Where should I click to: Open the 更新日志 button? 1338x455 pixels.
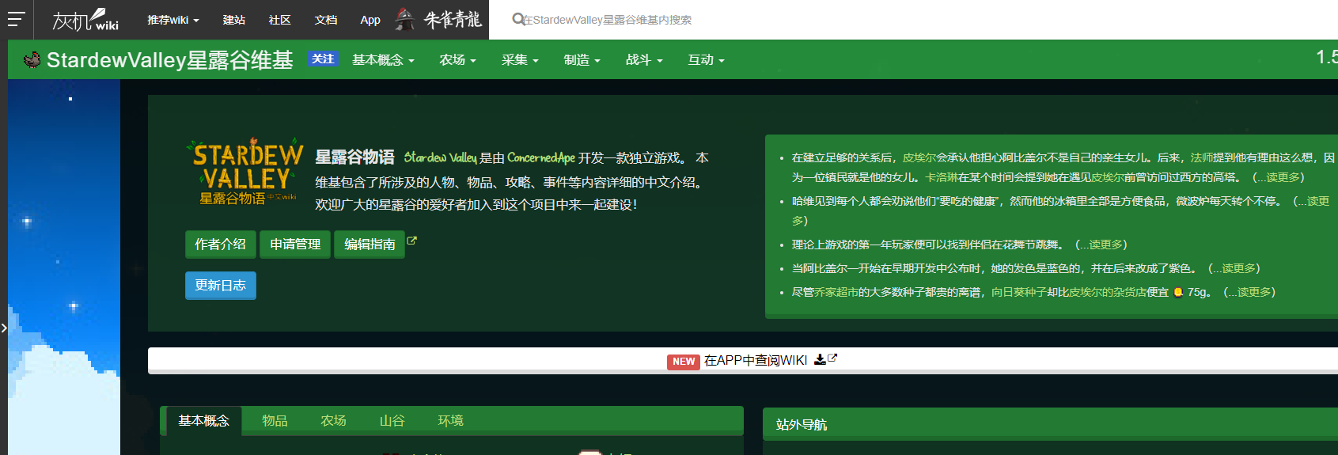[221, 286]
